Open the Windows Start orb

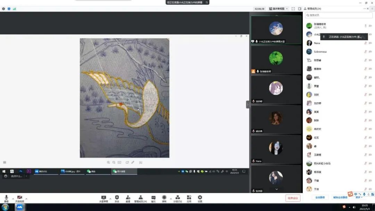[5, 207]
